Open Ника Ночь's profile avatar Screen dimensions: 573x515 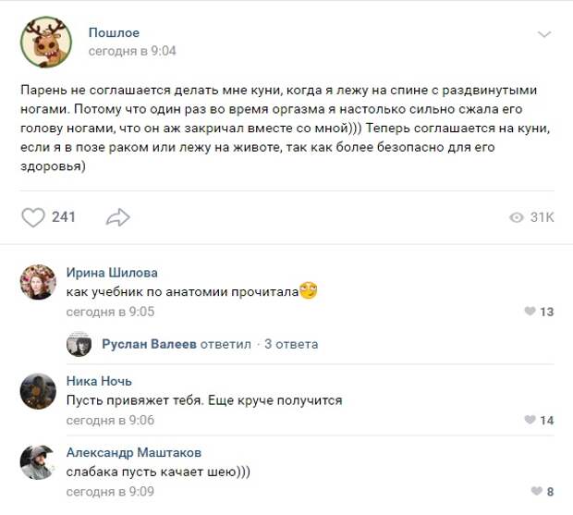coord(38,391)
